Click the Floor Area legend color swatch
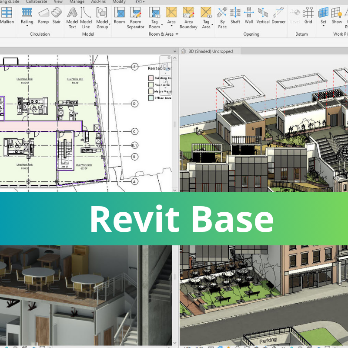This screenshot has height=348, width=348. tap(151, 85)
